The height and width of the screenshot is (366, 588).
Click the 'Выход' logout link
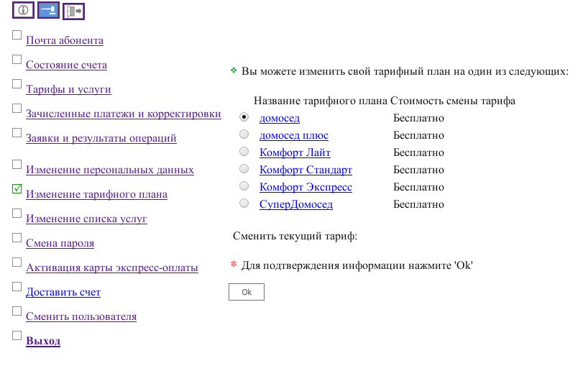43,341
